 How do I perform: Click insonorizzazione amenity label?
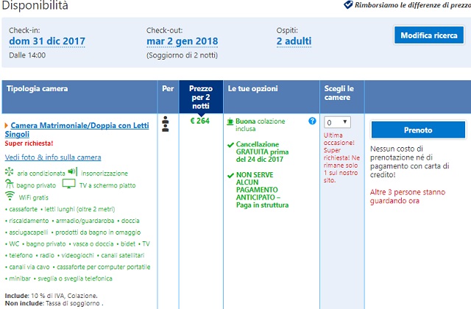[x=105, y=174]
